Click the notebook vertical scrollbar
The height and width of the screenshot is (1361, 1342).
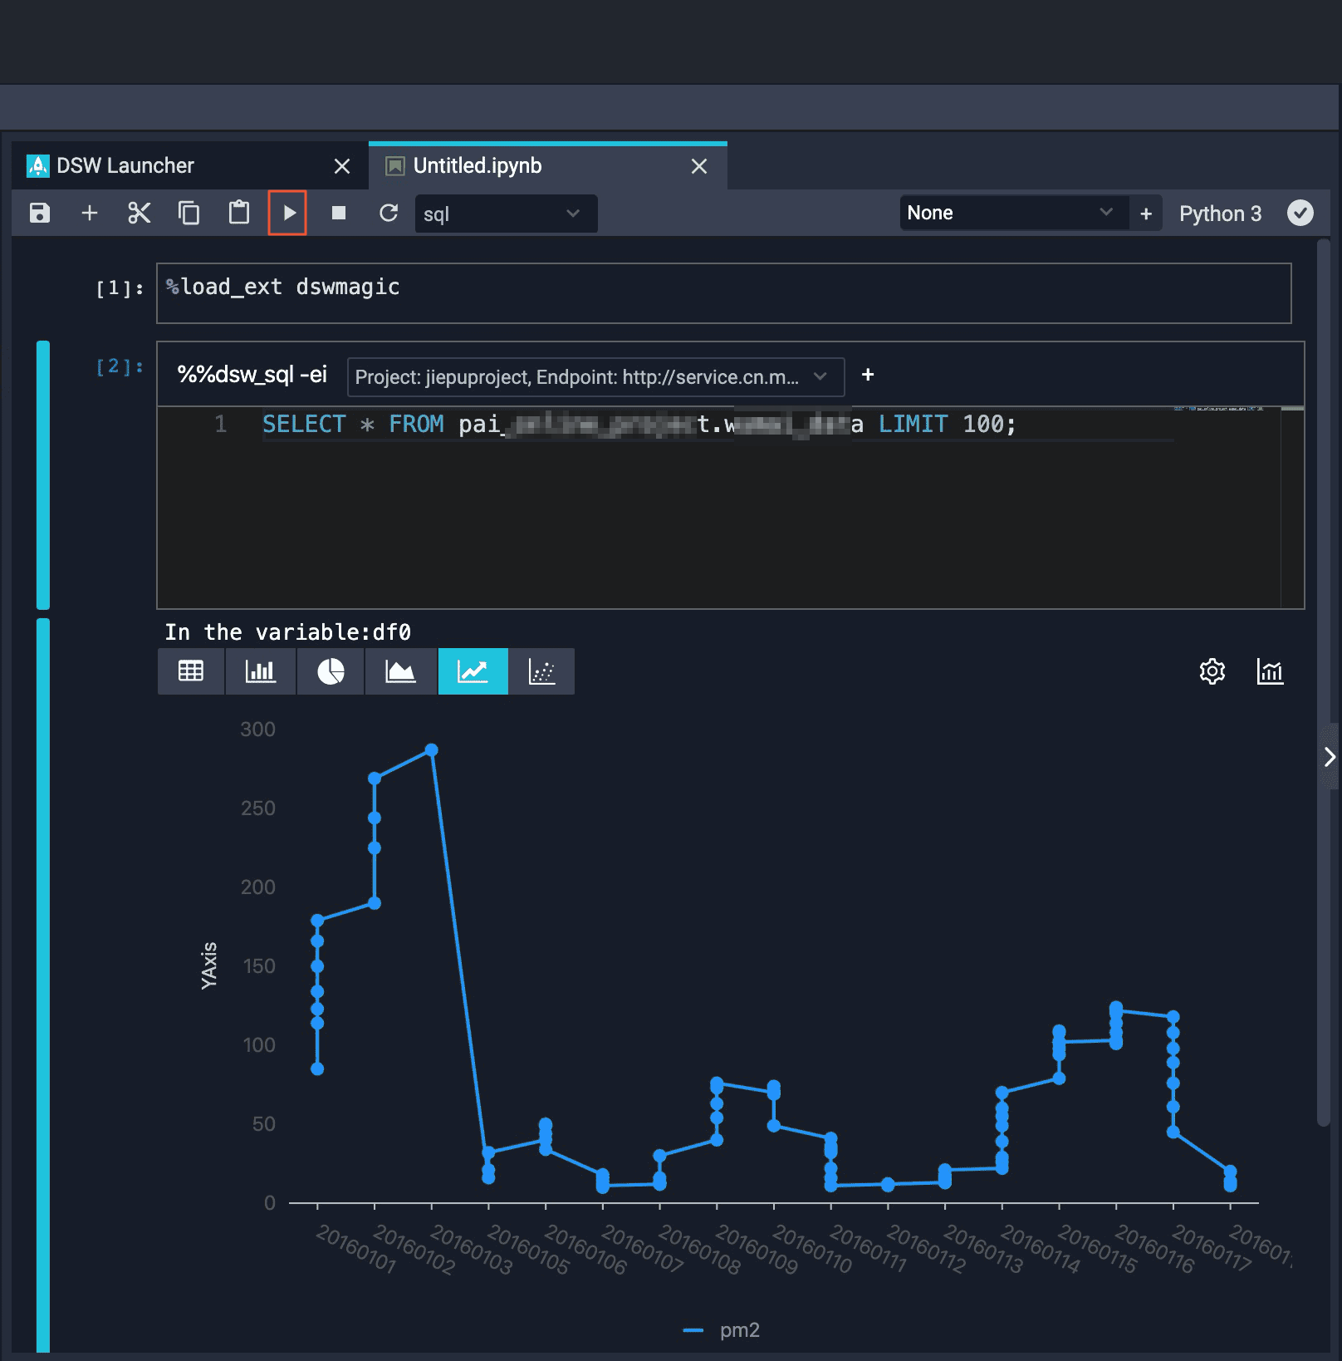point(1324,681)
